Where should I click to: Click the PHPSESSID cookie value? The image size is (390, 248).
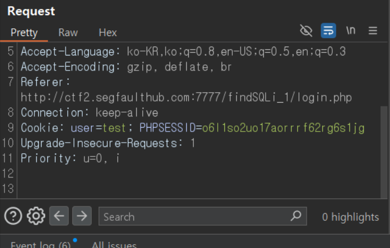(x=283, y=128)
